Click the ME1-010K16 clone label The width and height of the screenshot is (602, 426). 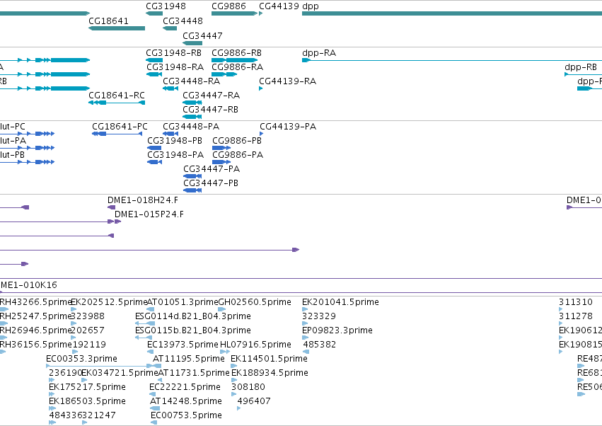(x=28, y=285)
